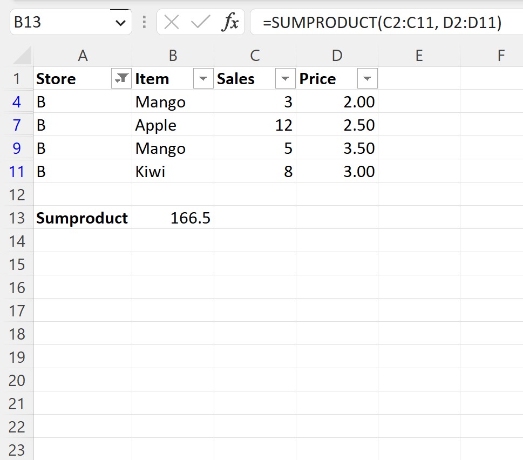Select Price value 3.50 cell
This screenshot has height=460, width=523.
click(337, 148)
